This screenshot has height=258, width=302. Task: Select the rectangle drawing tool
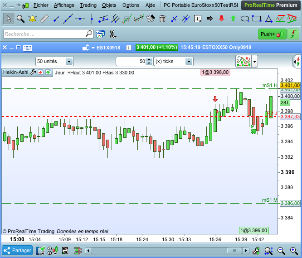pyautogui.click(x=257, y=19)
